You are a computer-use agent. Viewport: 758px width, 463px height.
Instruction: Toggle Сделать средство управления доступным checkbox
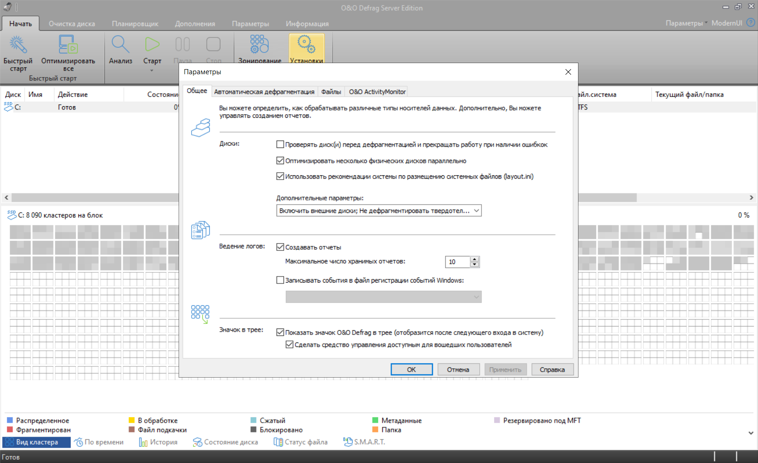click(289, 345)
